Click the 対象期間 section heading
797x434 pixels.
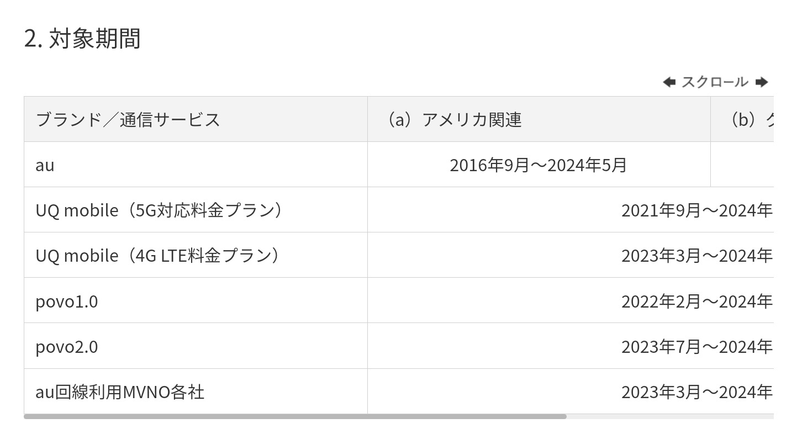point(82,39)
